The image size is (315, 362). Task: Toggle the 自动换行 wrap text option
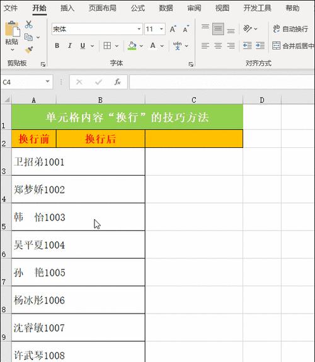coord(290,29)
